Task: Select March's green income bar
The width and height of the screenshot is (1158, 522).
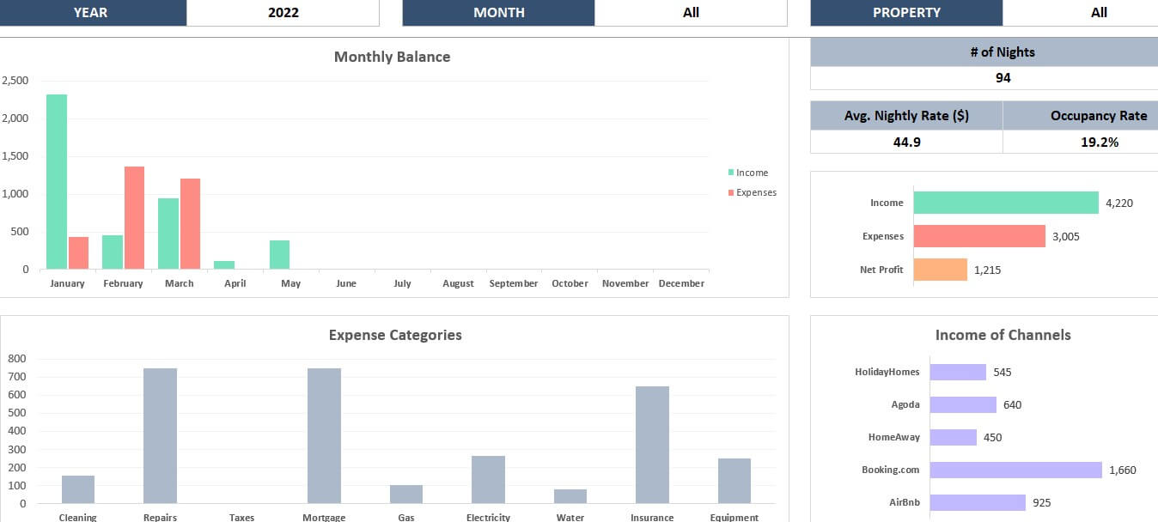Action: coord(168,234)
